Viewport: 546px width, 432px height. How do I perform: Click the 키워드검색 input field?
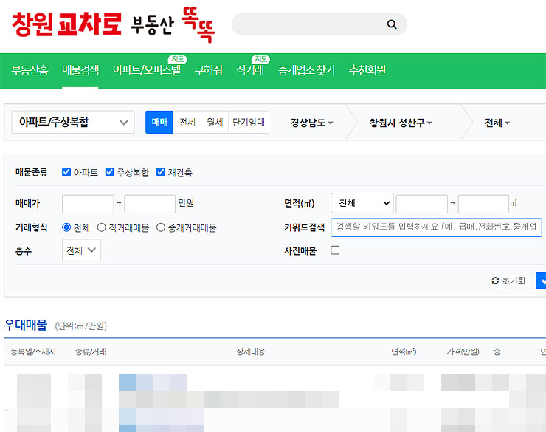[436, 227]
